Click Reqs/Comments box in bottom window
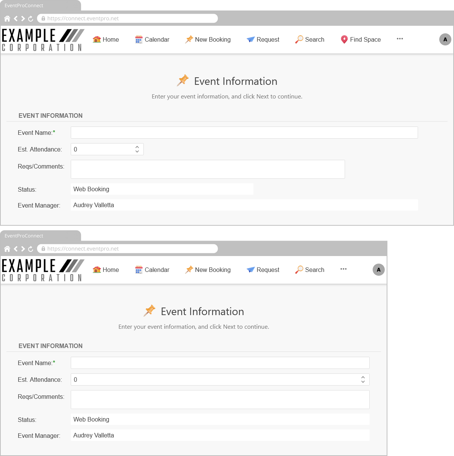This screenshot has height=456, width=454. point(220,400)
